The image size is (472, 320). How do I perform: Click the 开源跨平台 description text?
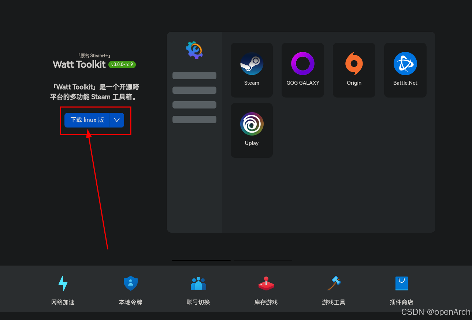coord(94,92)
